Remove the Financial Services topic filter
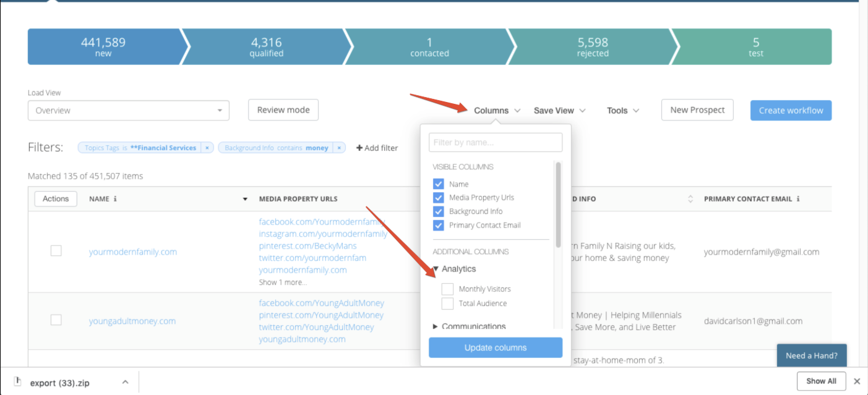This screenshot has height=395, width=868. (207, 148)
